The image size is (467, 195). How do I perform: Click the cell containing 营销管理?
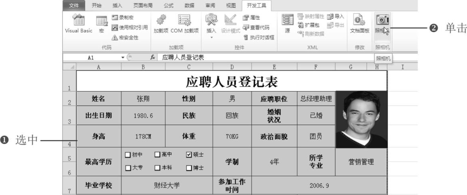361,162
